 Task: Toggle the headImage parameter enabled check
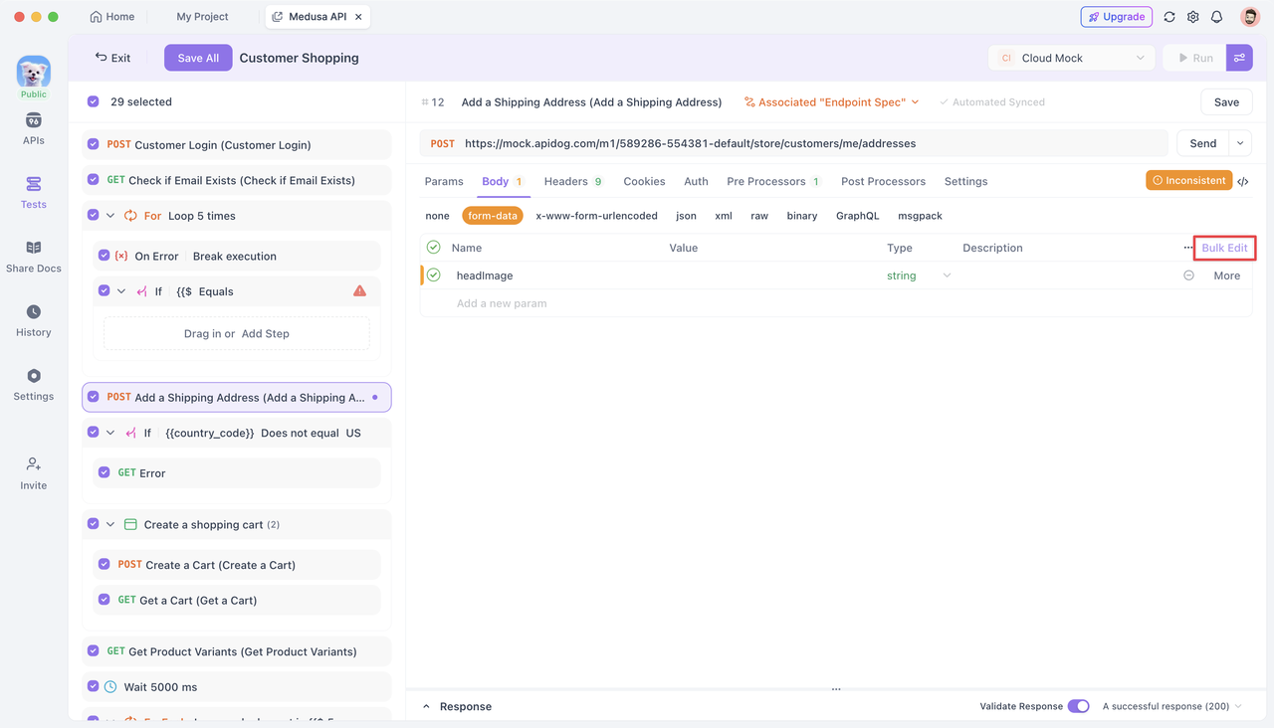[x=434, y=275]
